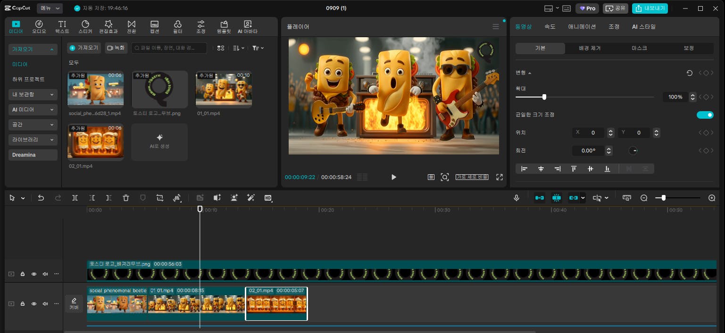Hide the main video track with eye icon
The width and height of the screenshot is (725, 333).
34,304
